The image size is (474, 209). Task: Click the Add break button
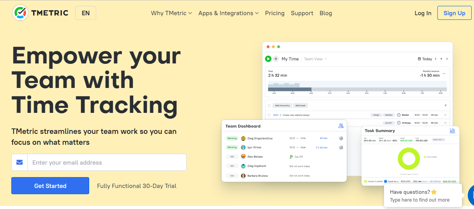pyautogui.click(x=301, y=105)
